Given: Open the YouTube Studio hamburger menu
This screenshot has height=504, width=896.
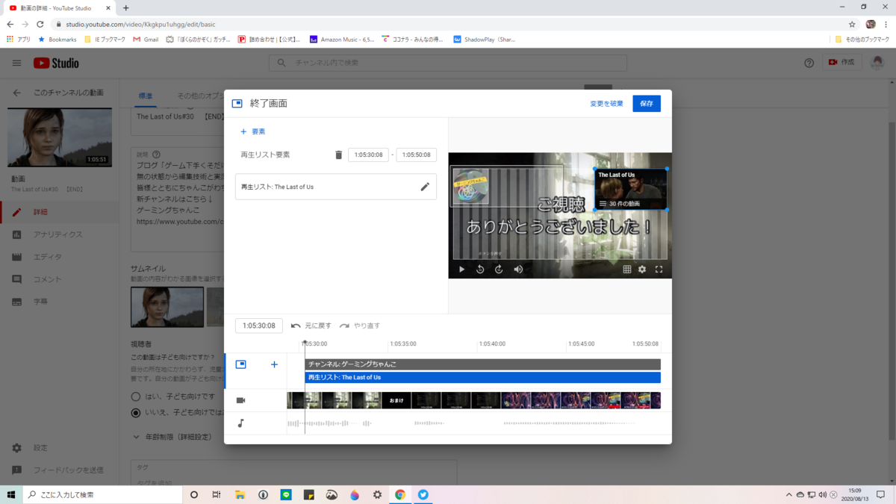Looking at the screenshot, I should point(16,63).
